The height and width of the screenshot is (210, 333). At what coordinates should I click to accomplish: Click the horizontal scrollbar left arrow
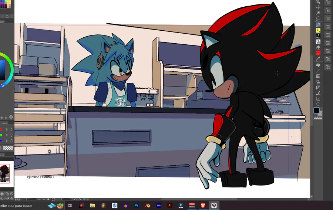(88, 199)
